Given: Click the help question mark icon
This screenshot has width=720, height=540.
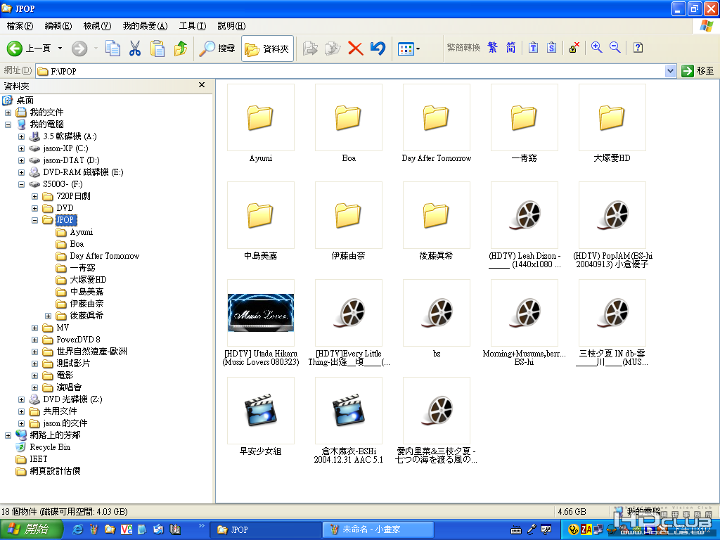Looking at the screenshot, I should [x=638, y=47].
